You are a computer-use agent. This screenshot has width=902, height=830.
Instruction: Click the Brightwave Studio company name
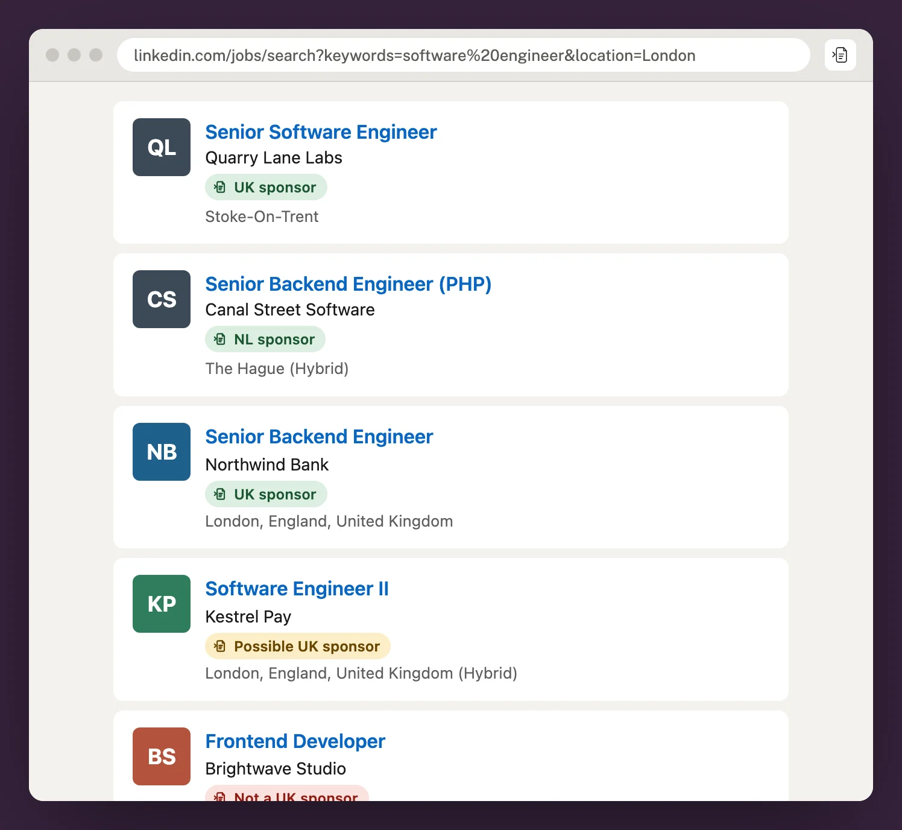276,769
